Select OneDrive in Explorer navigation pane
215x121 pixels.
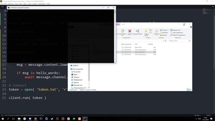[x=74, y=66]
